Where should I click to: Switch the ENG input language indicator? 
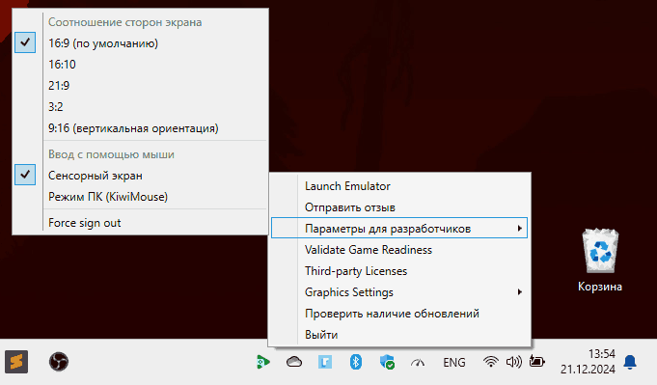click(454, 363)
